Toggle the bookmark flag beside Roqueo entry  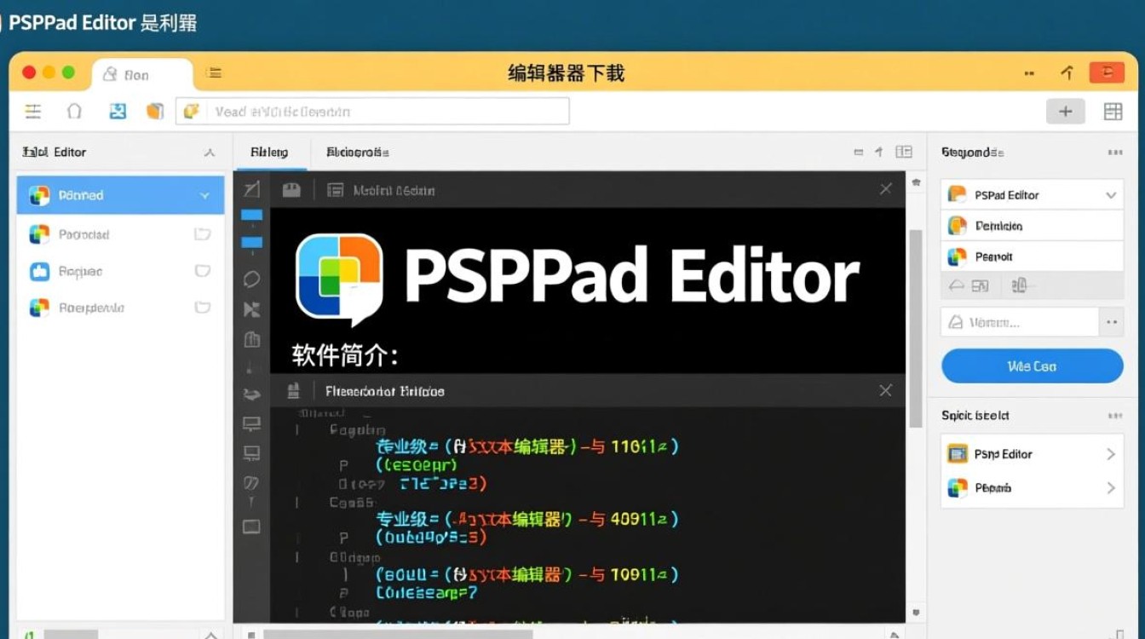click(x=203, y=271)
